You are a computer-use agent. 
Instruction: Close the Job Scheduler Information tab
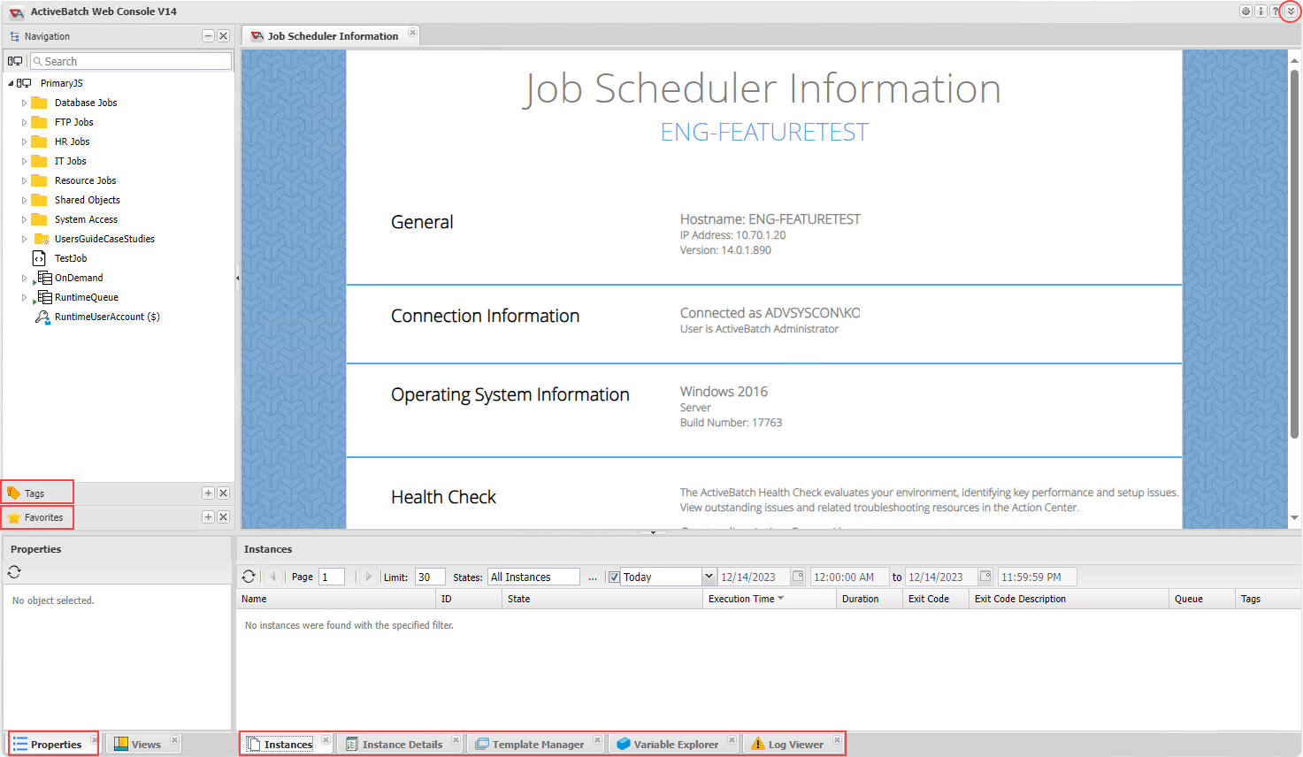click(x=412, y=33)
